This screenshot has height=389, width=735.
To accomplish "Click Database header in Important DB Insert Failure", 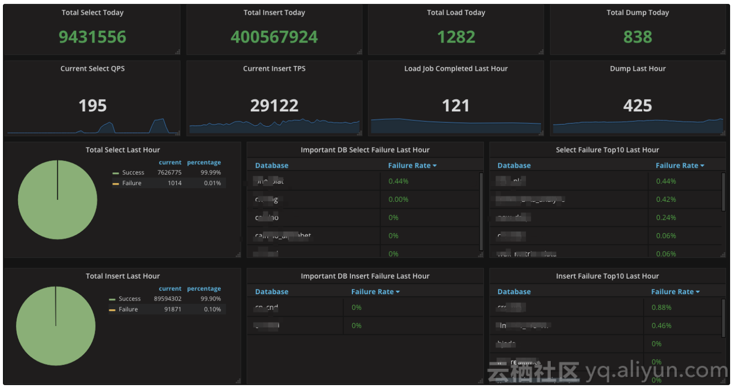I will 272,292.
